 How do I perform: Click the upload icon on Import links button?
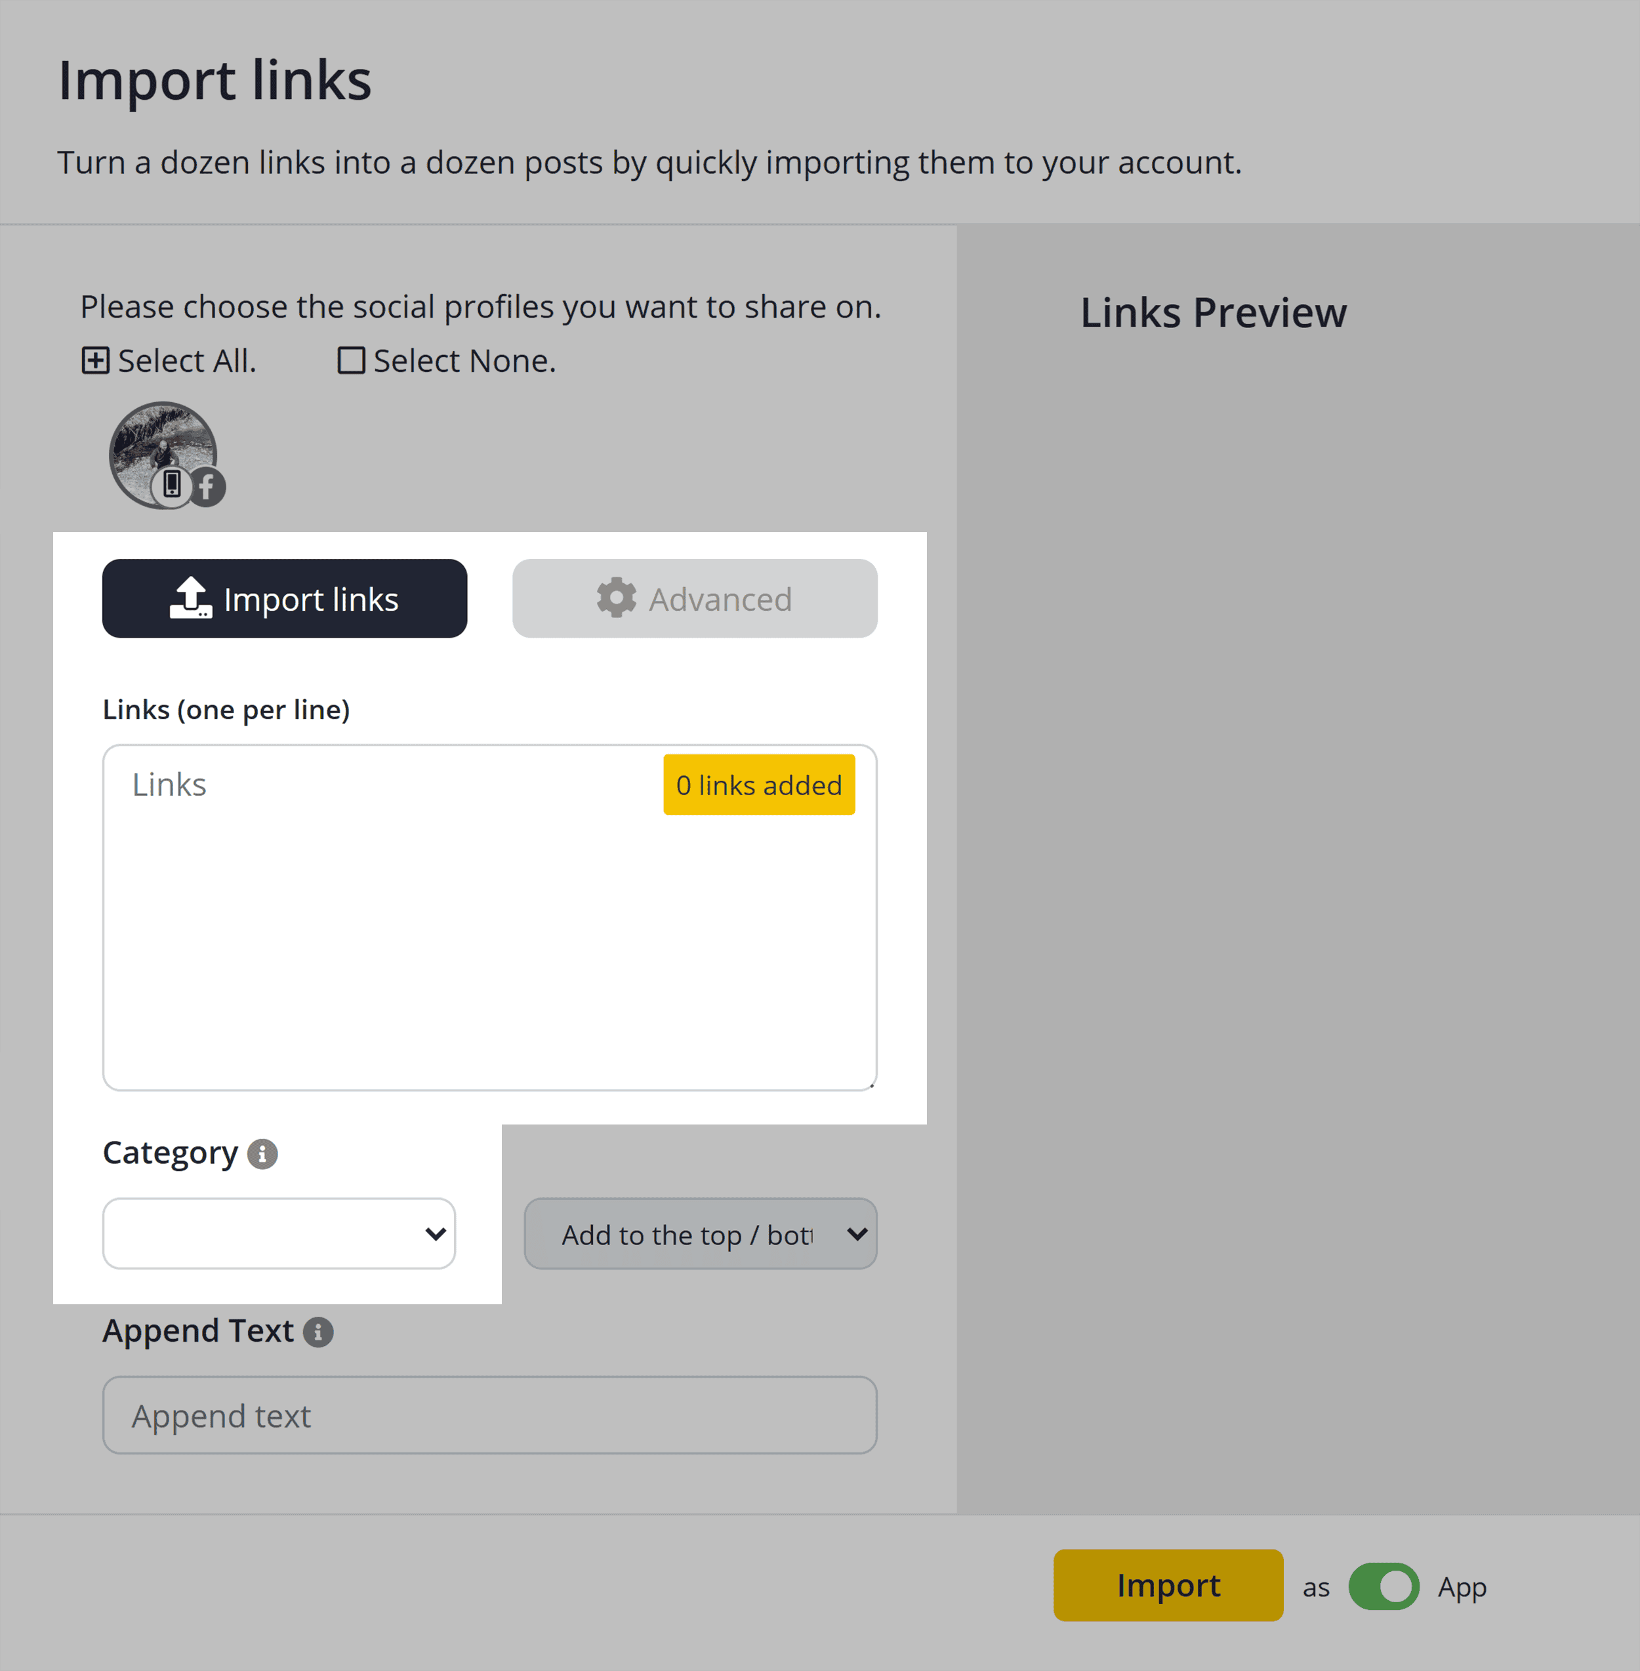pos(191,598)
